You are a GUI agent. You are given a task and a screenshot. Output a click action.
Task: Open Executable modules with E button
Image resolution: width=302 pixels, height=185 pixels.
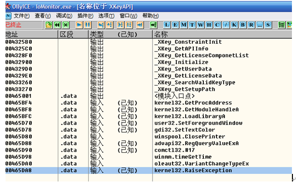tap(175, 25)
